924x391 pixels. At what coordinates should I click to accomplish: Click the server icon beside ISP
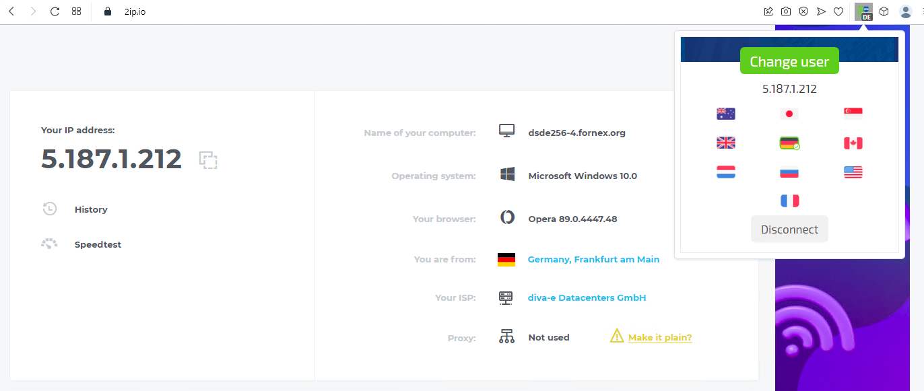click(506, 297)
